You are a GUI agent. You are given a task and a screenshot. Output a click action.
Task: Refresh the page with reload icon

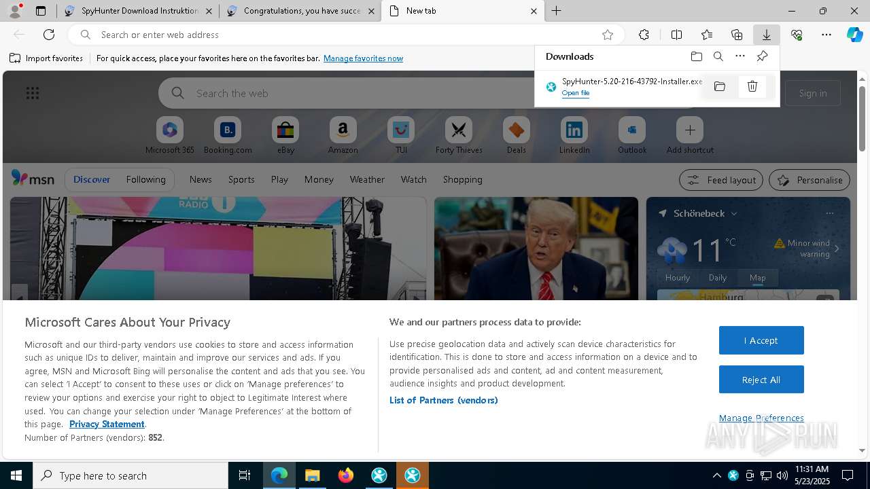(49, 35)
